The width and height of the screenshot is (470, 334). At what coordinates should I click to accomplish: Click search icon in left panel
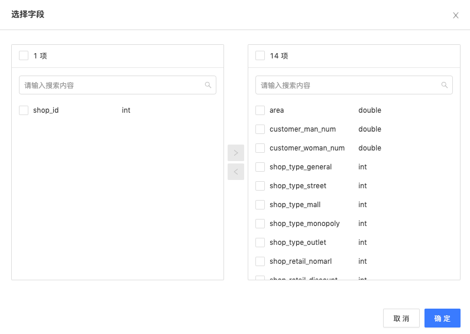208,85
